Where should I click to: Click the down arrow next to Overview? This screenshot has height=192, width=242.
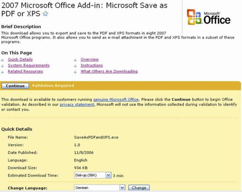pyautogui.click(x=75, y=59)
